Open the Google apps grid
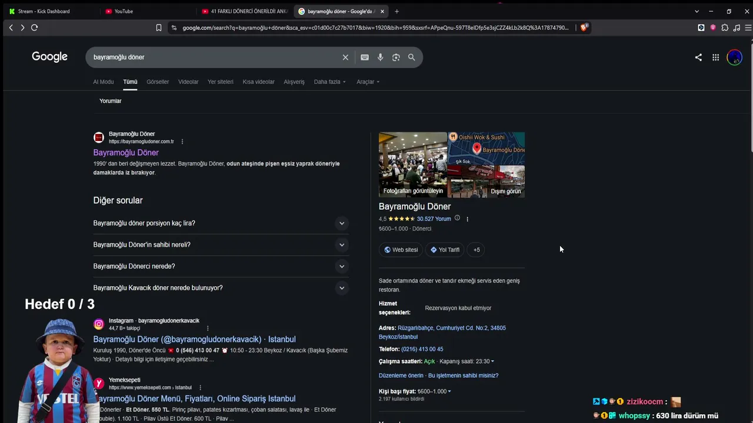Image resolution: width=753 pixels, height=423 pixels. 715,57
